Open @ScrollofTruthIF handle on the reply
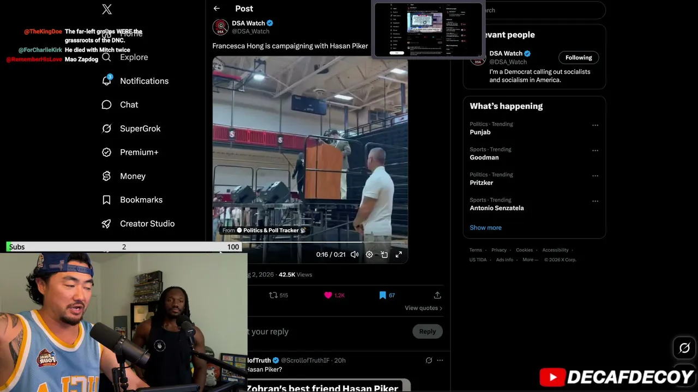Viewport: 698px width, 392px height. point(305,360)
